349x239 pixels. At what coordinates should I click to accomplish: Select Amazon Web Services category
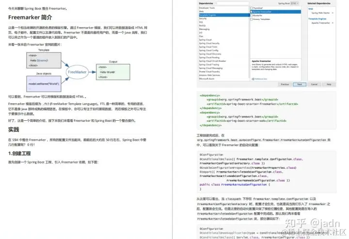pyautogui.click(x=209, y=75)
